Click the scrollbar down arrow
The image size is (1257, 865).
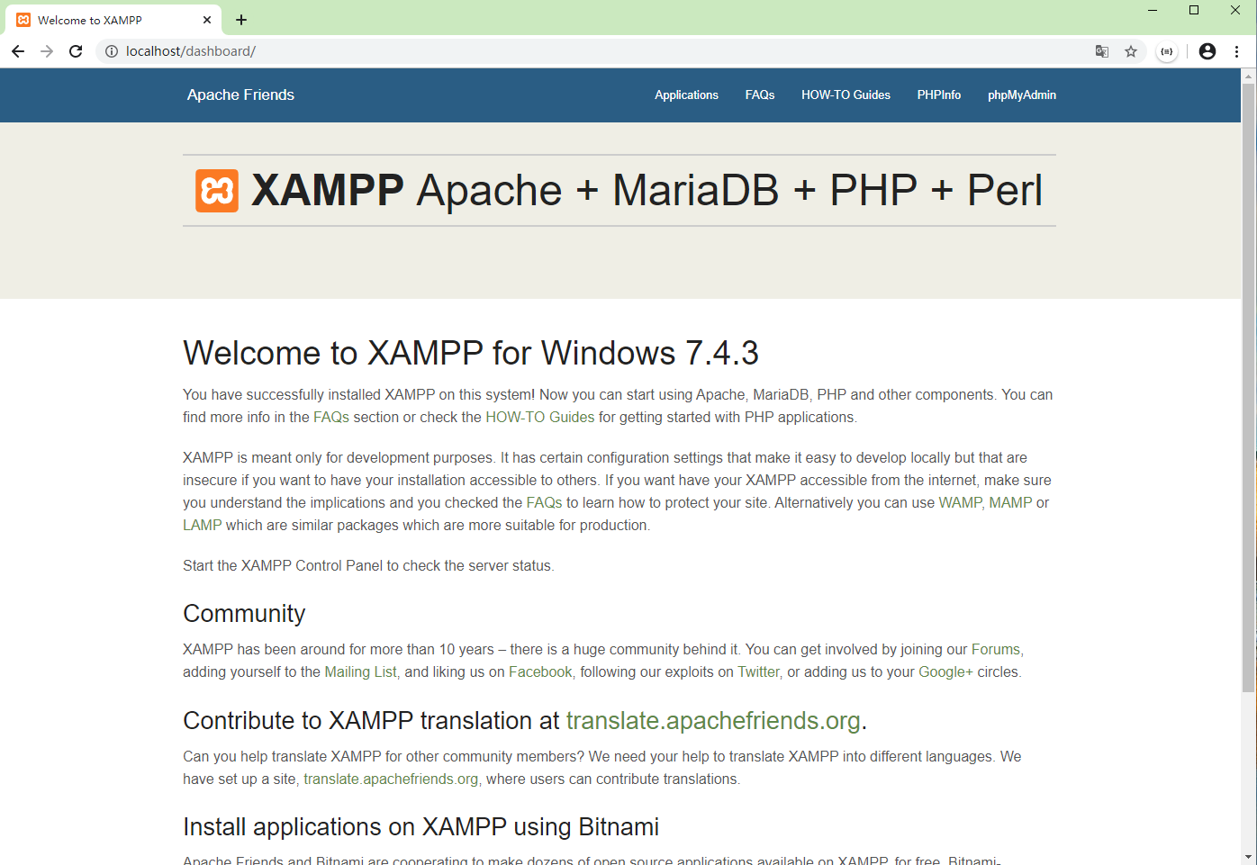pos(1248,857)
